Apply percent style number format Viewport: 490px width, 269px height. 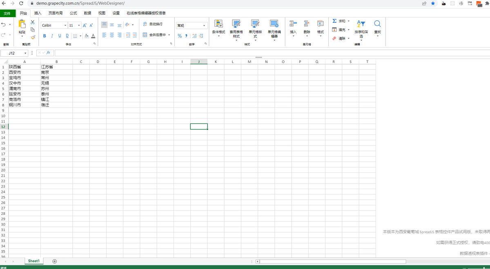[x=180, y=36]
